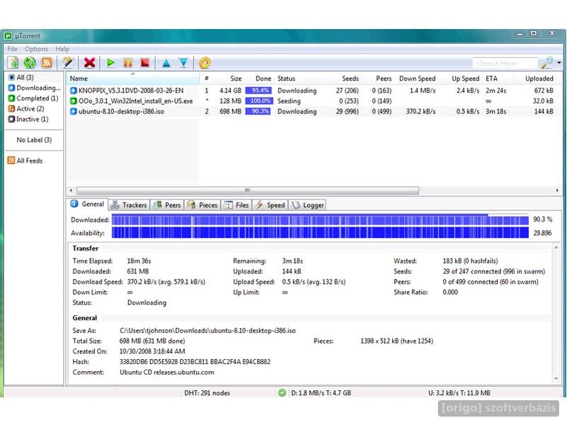567x425 pixels.
Task: Sort by the Name column header
Action: (x=133, y=79)
